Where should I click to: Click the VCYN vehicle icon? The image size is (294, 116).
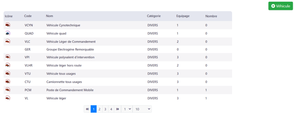[x=7, y=25]
